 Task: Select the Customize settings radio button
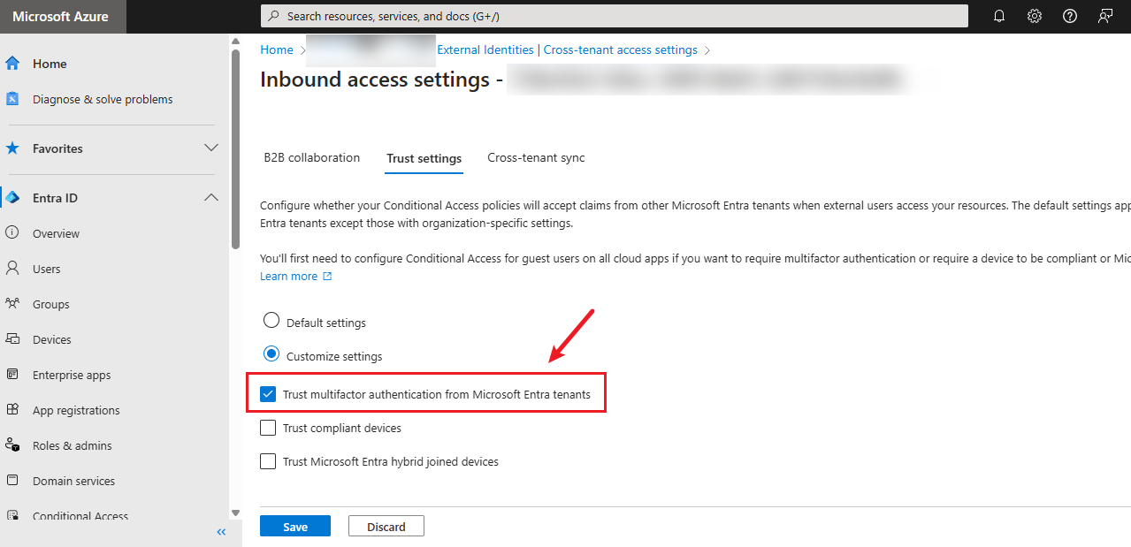click(271, 354)
